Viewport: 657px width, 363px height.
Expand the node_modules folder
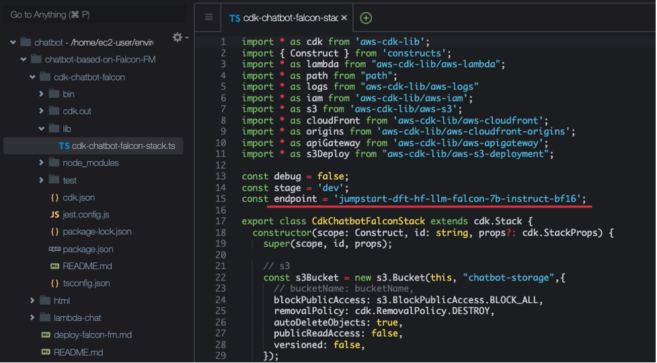coord(42,163)
